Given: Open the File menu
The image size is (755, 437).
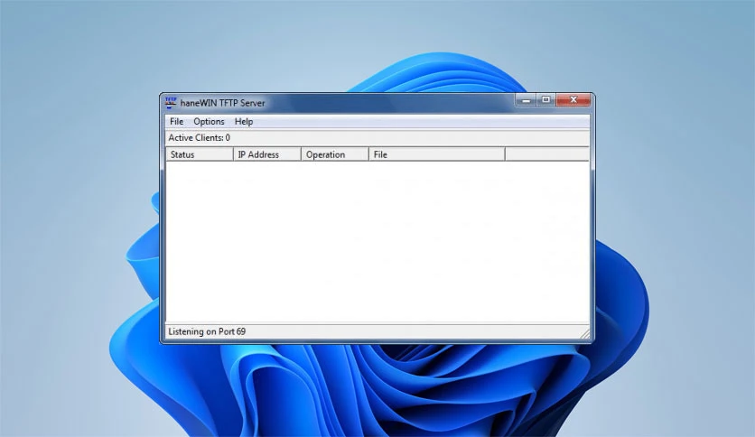Looking at the screenshot, I should (176, 122).
